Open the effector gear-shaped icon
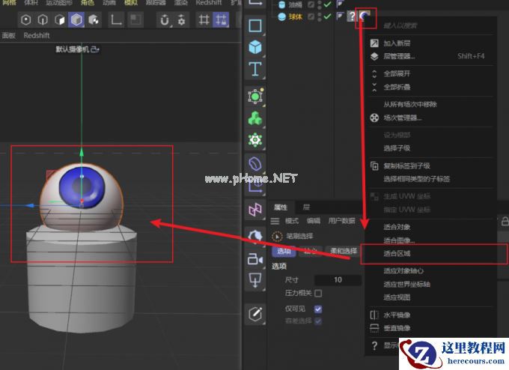 tap(255, 140)
